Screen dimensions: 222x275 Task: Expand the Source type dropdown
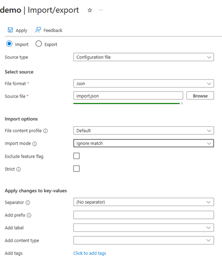tap(144, 57)
